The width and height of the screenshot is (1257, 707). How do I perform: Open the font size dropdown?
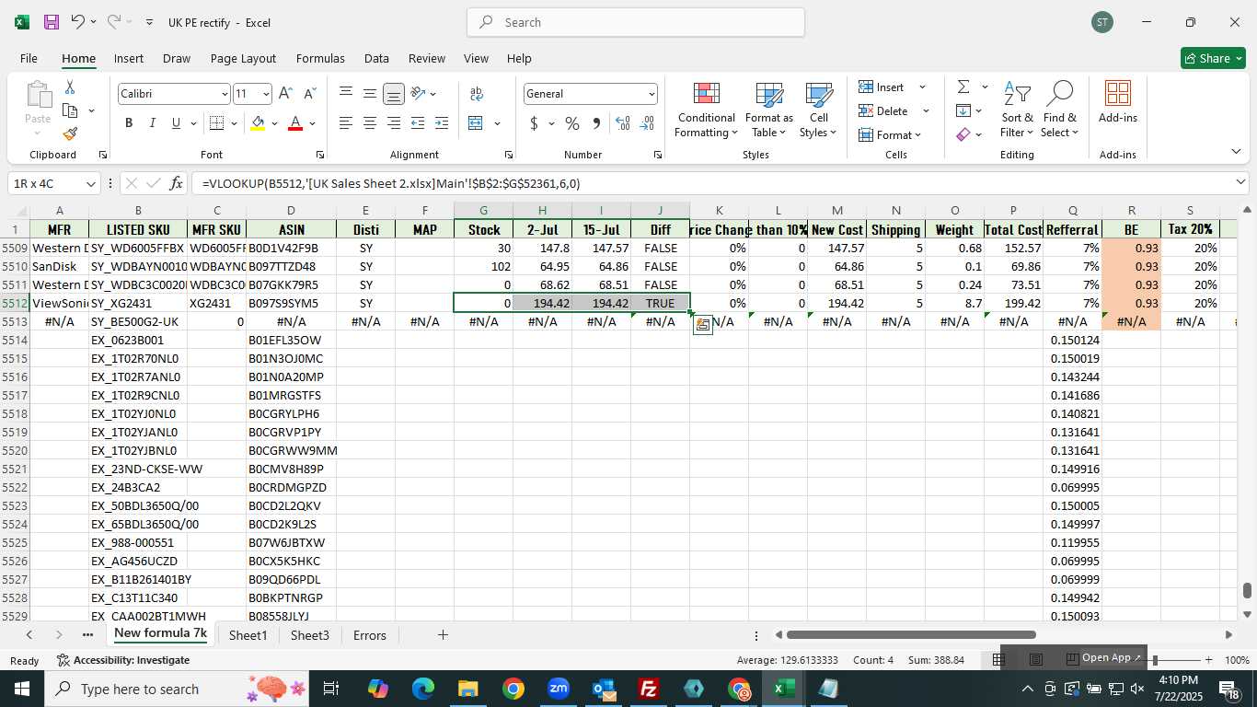(x=266, y=94)
